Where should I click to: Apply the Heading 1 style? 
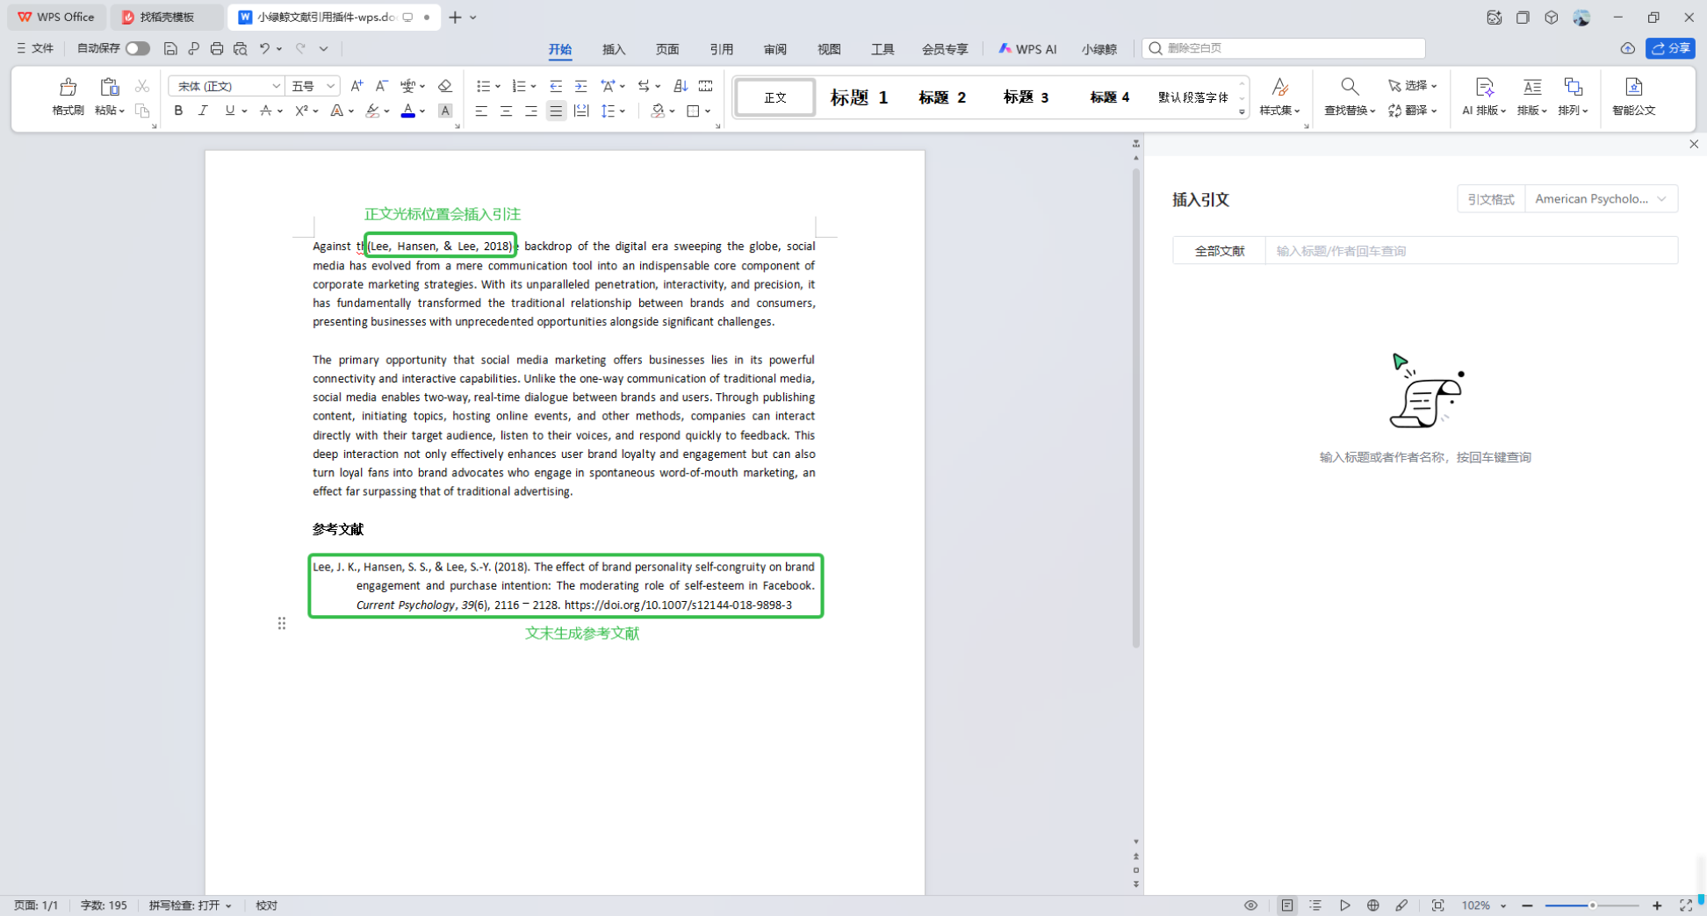pyautogui.click(x=858, y=97)
